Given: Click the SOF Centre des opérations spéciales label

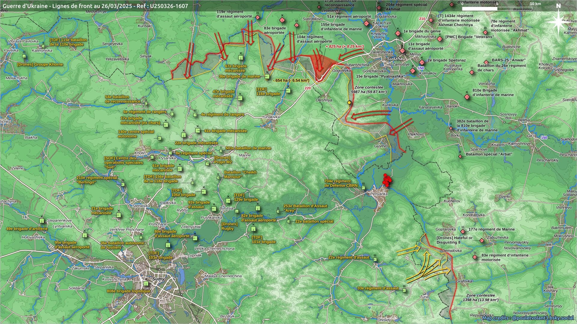Looking at the screenshot, I should point(124,162).
